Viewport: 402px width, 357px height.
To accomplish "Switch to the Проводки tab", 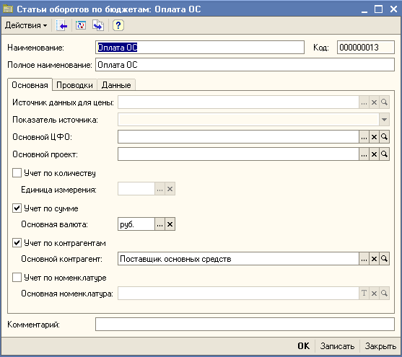I will pos(74,85).
